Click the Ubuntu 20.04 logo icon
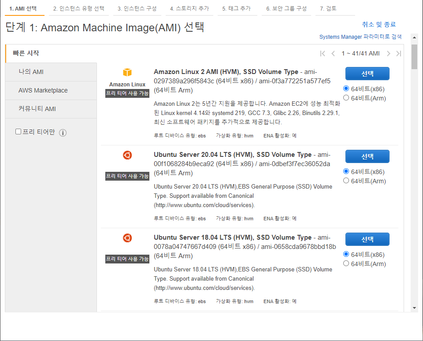423x341 pixels. pos(127,155)
